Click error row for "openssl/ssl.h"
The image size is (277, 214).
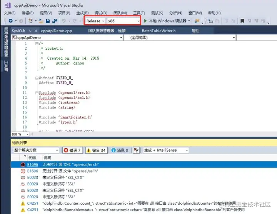tap(144, 171)
